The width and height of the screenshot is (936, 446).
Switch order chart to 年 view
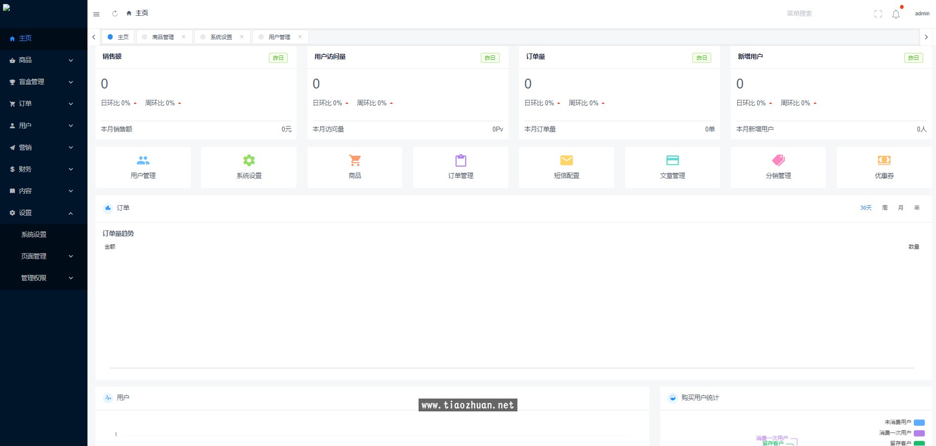tap(917, 208)
